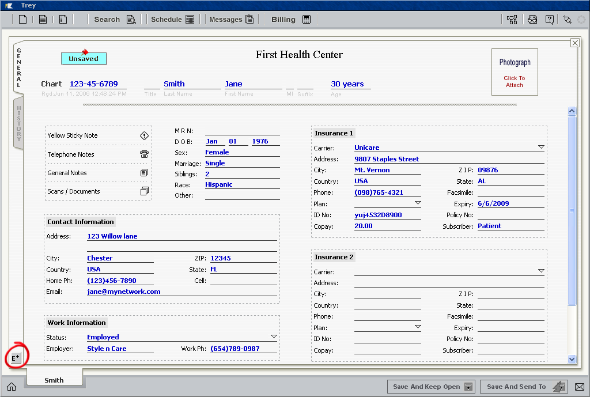590x397 pixels.
Task: Switch to the History side tab
Action: click(x=18, y=123)
